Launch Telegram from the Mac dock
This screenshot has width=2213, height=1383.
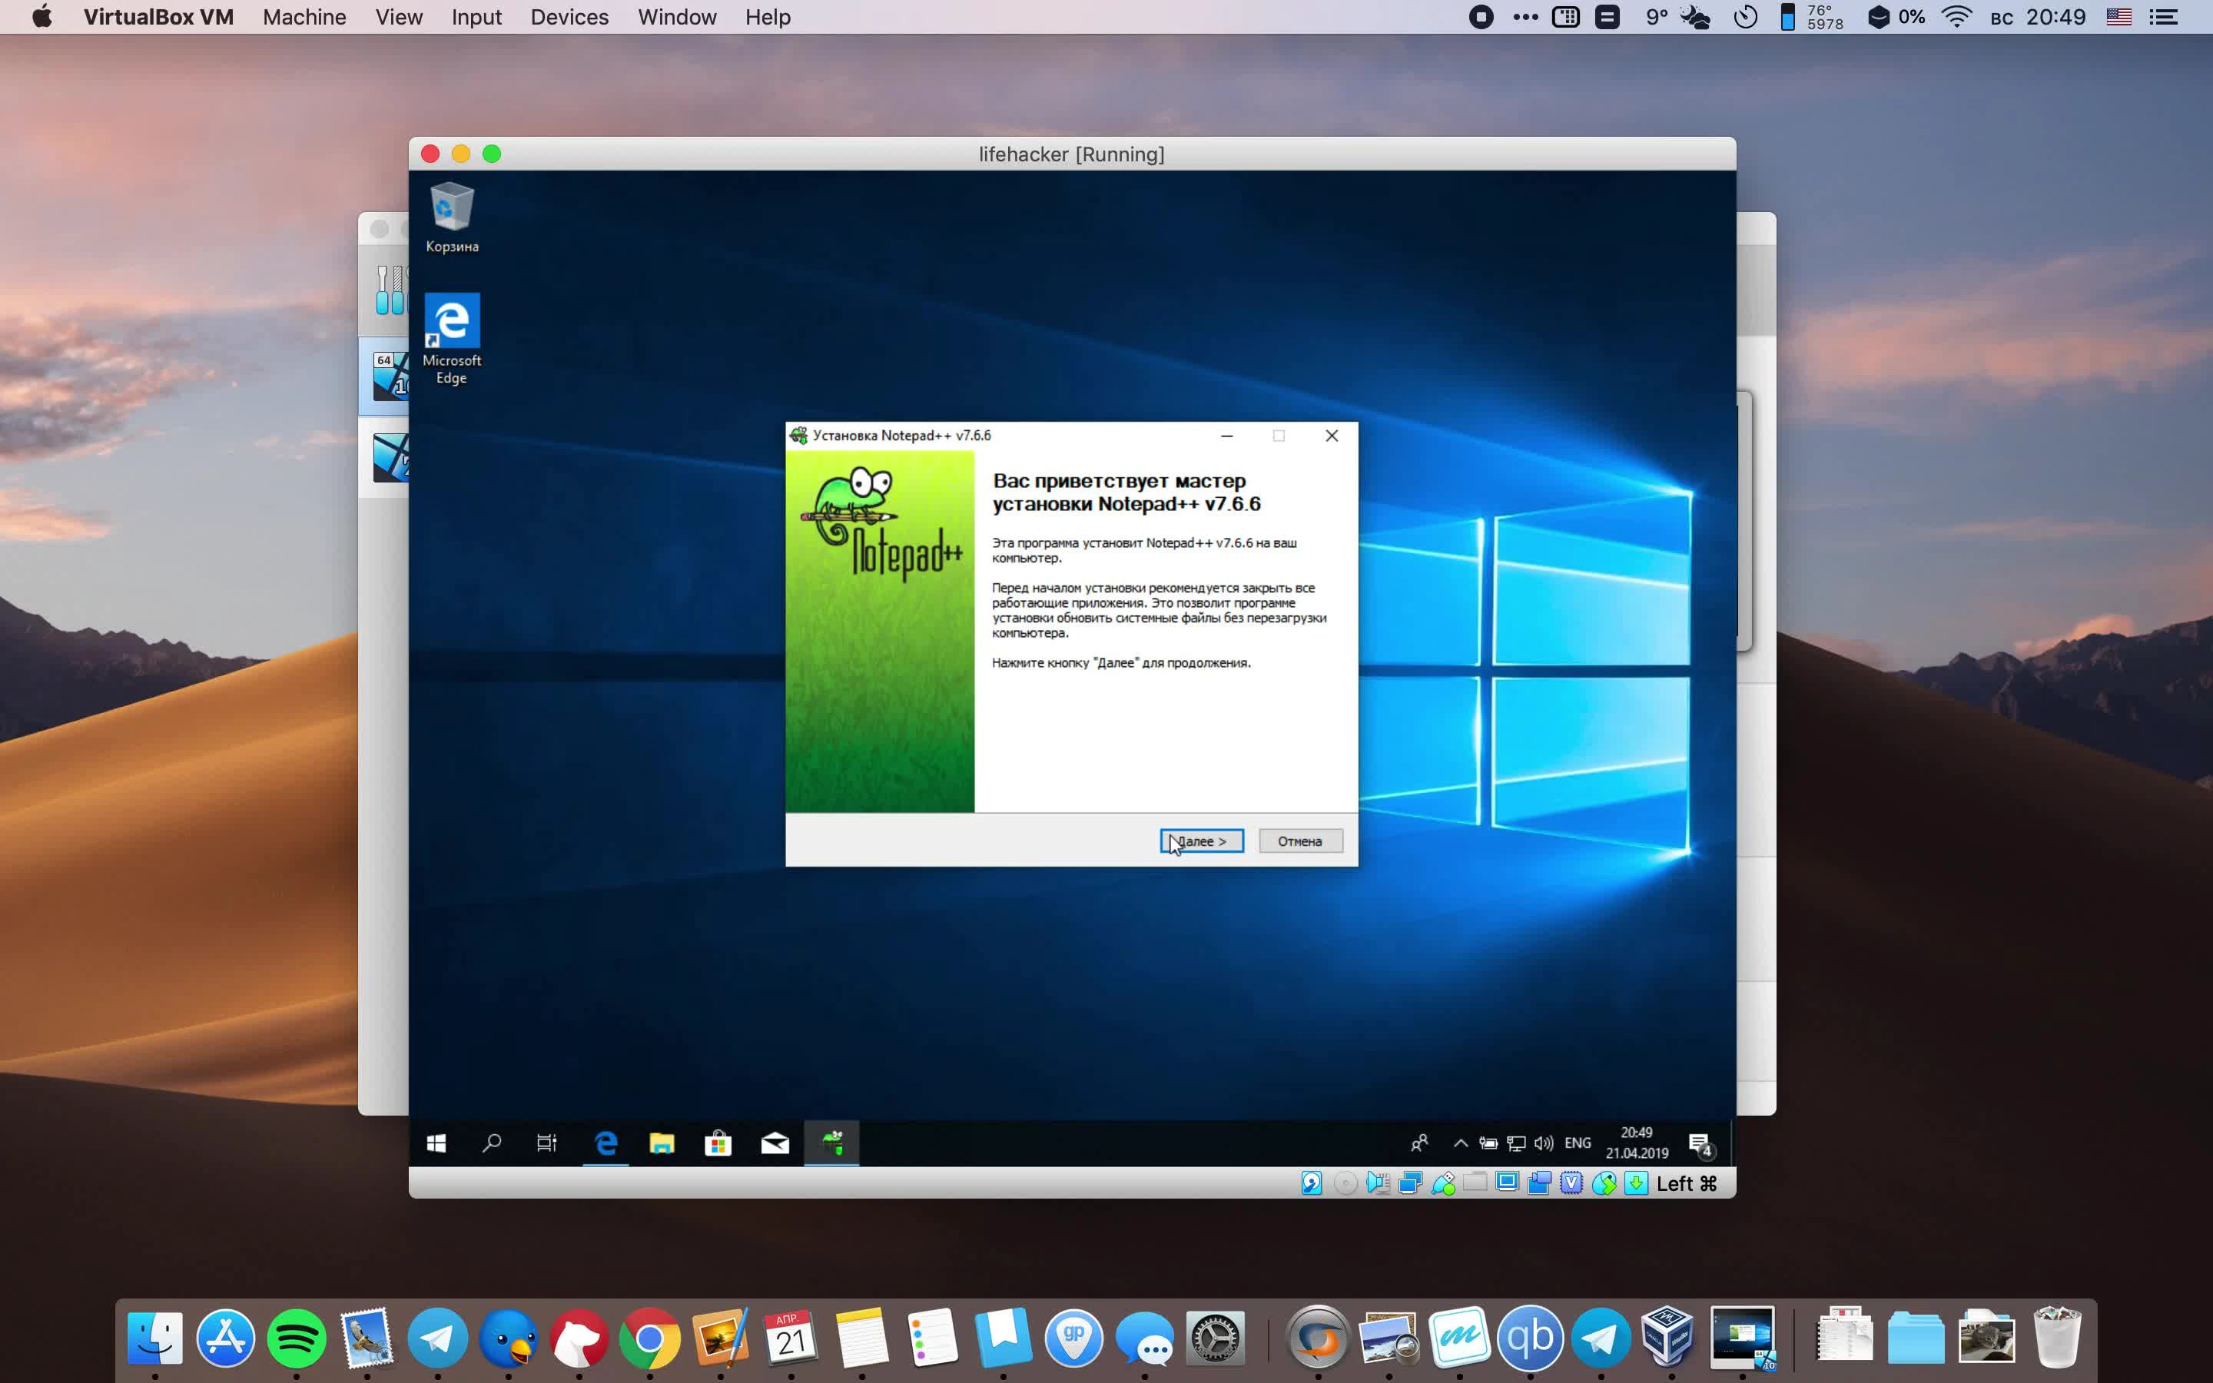point(436,1337)
